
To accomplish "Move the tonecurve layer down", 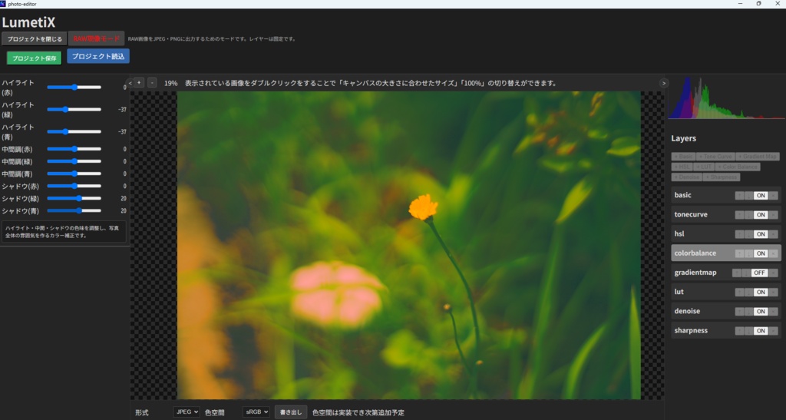I will click(x=748, y=214).
